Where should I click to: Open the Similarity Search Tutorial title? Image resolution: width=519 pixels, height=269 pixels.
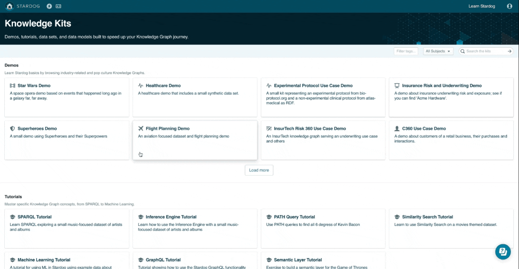coord(428,217)
